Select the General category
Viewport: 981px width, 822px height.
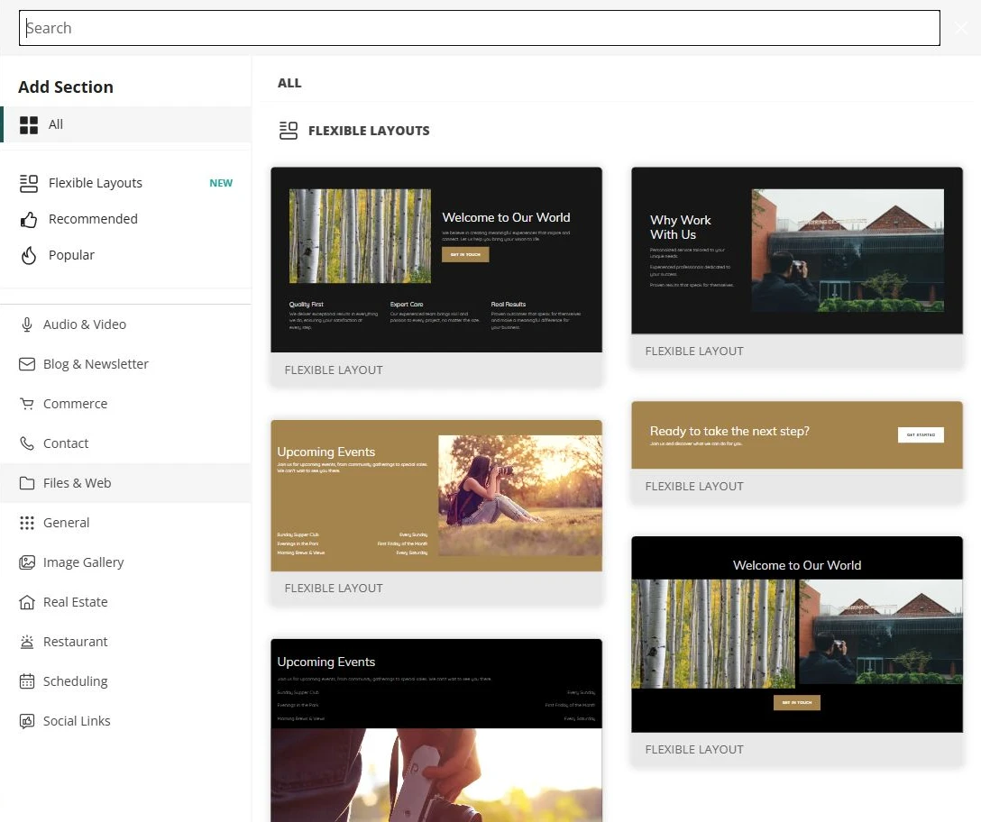pyautogui.click(x=67, y=523)
